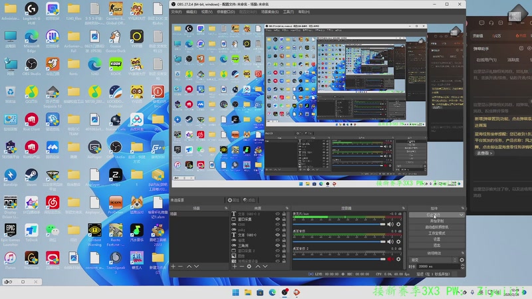The width and height of the screenshot is (532, 299).
Task: Move the selected scene up
Action: (x=189, y=267)
